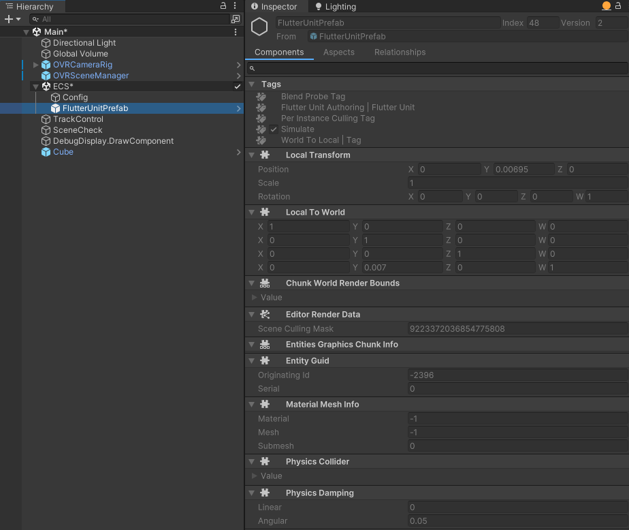Switch to the Aspects tab
Image resolution: width=629 pixels, height=530 pixels.
[x=338, y=52]
